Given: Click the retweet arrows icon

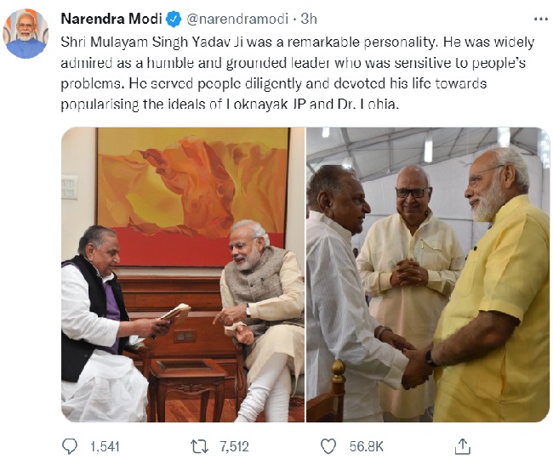Looking at the screenshot, I should click(x=199, y=445).
